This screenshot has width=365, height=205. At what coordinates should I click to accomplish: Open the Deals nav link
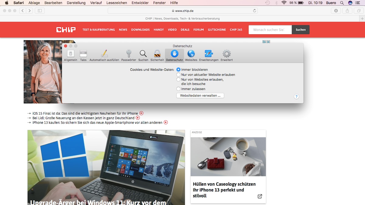pos(185,30)
